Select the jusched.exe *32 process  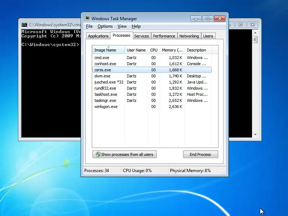tap(152, 82)
